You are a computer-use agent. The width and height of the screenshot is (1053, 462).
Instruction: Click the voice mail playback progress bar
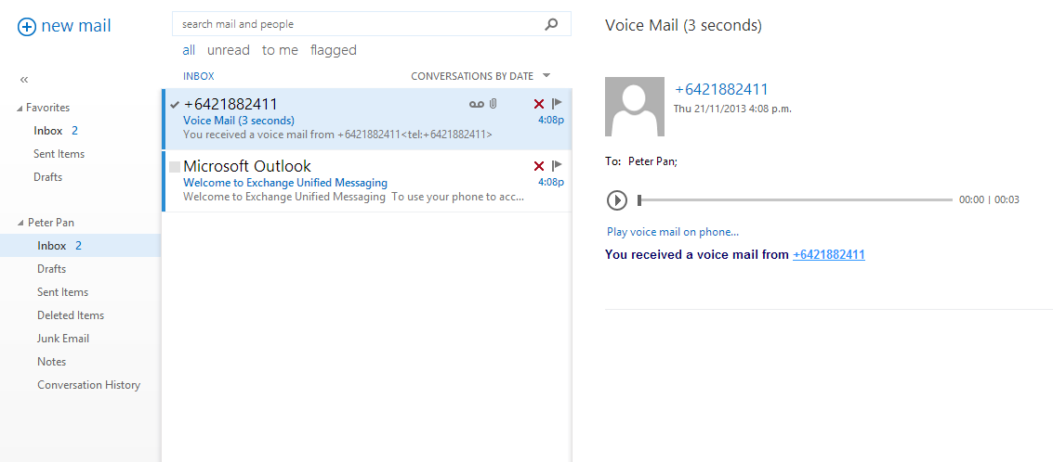(795, 199)
